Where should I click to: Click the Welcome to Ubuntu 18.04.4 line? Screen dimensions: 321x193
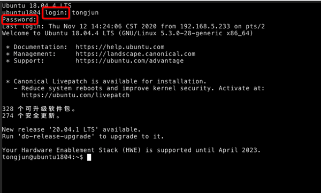(127, 33)
